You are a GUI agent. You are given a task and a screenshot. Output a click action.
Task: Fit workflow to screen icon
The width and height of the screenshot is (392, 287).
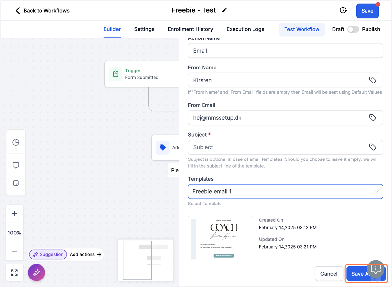(14, 273)
